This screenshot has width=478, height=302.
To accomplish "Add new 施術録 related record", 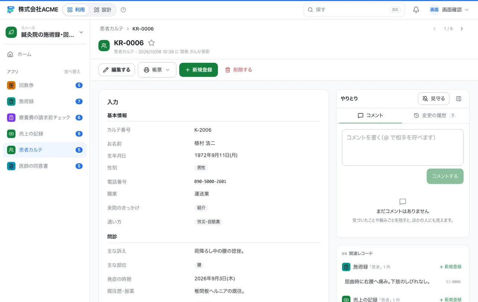I will pos(450,267).
